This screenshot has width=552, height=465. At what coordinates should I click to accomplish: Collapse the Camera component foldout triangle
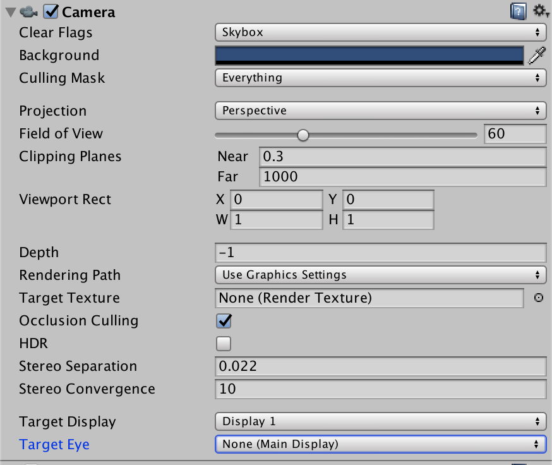[x=11, y=13]
